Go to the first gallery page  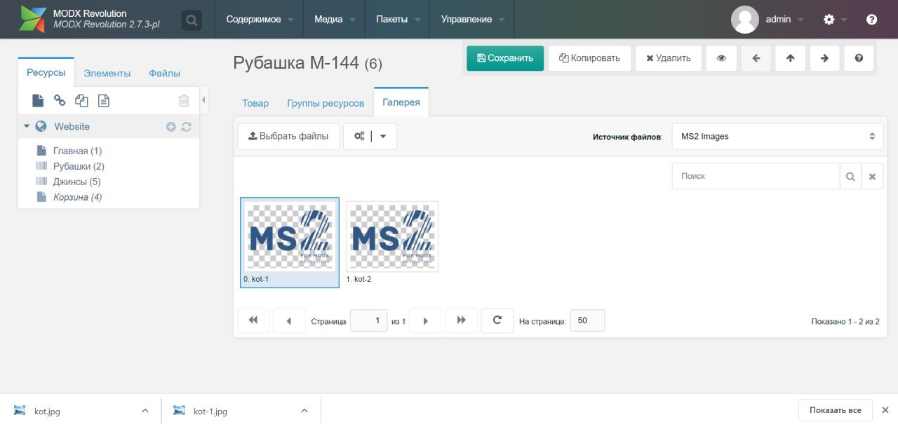(x=253, y=320)
